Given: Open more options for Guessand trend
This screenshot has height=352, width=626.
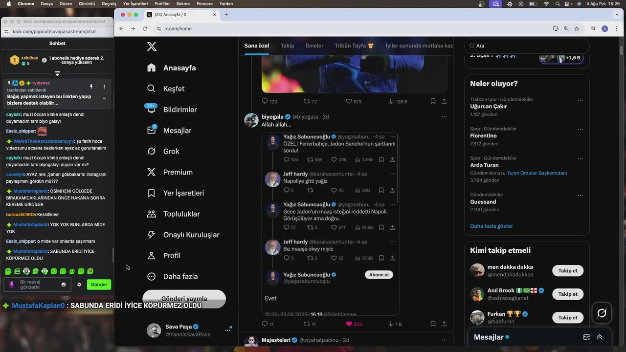Looking at the screenshot, I should [581, 196].
